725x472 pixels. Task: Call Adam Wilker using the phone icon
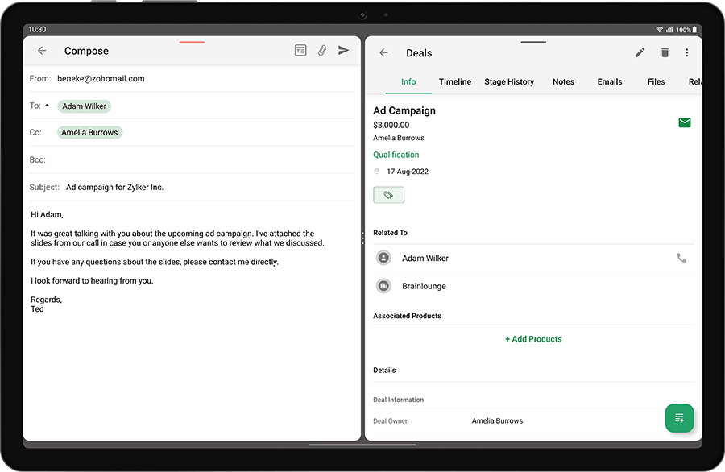coord(681,259)
